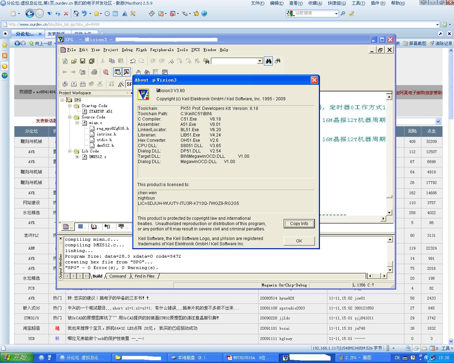Screen dimensions: 454x363
Task: Open Keil Project menu
Action: pyautogui.click(x=111, y=50)
